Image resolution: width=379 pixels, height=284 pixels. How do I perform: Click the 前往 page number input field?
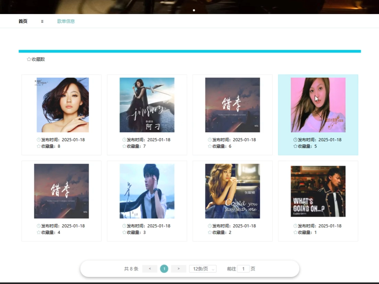[243, 269]
